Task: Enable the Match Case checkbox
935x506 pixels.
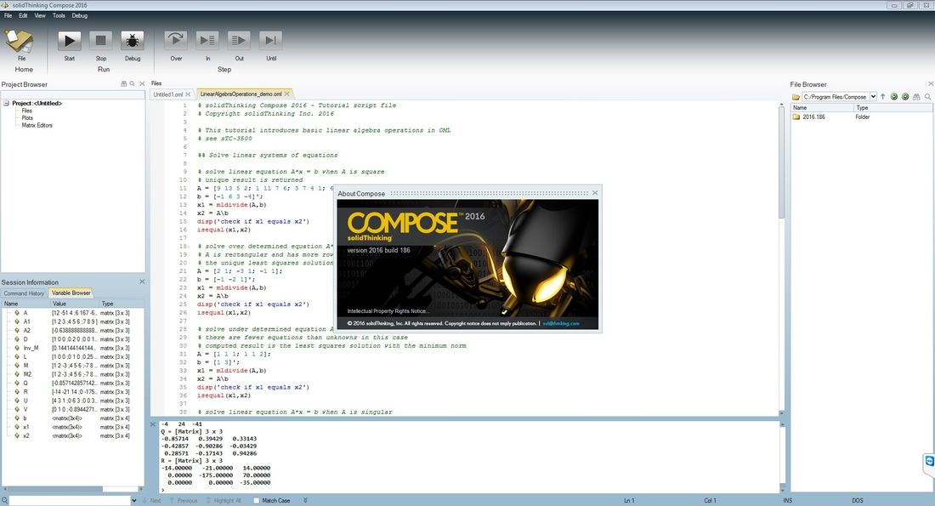Action: [257, 500]
